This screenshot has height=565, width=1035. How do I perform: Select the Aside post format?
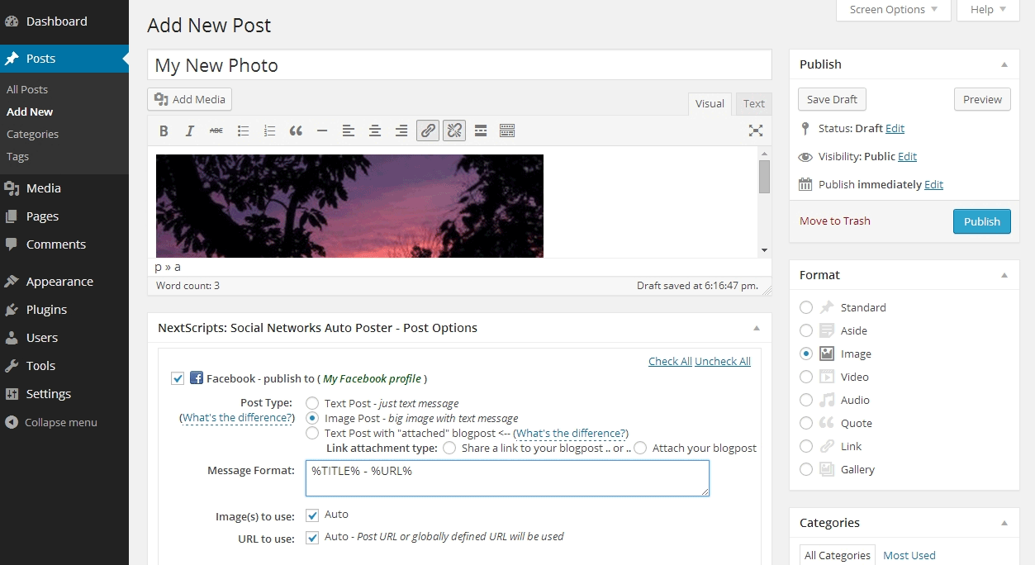806,330
